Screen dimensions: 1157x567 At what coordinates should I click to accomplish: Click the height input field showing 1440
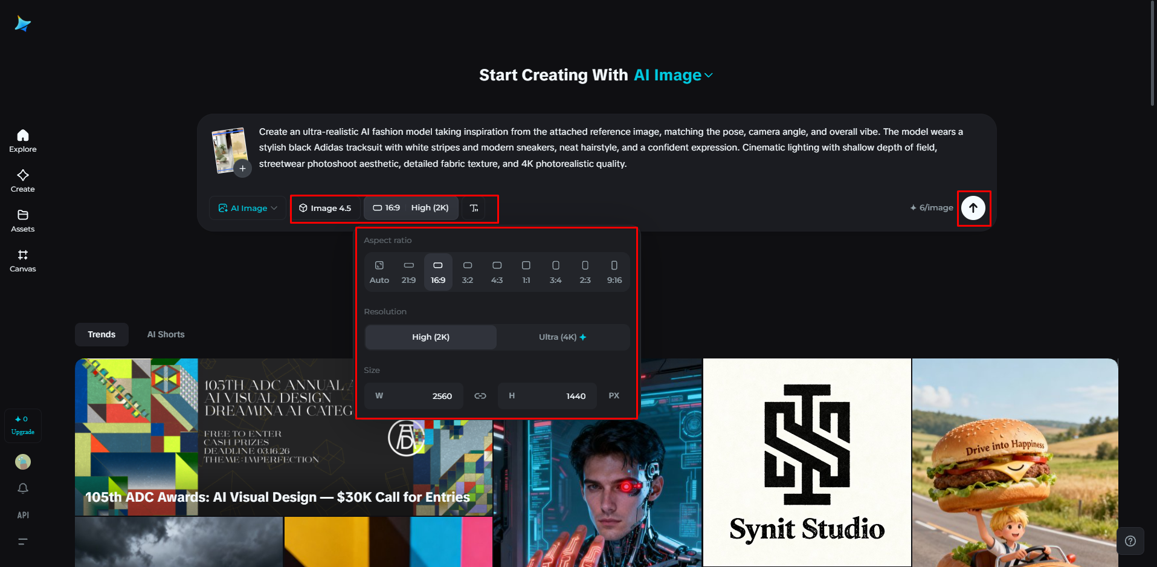click(547, 396)
